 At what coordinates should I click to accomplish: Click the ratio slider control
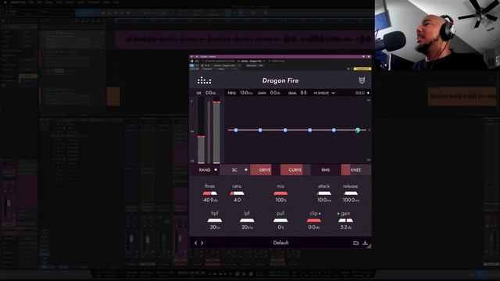(237, 194)
